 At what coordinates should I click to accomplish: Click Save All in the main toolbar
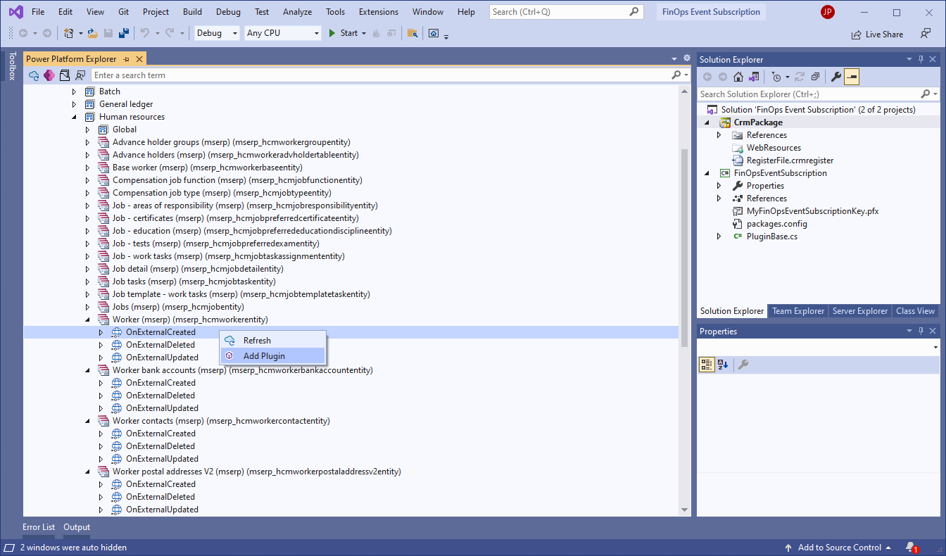[x=123, y=33]
